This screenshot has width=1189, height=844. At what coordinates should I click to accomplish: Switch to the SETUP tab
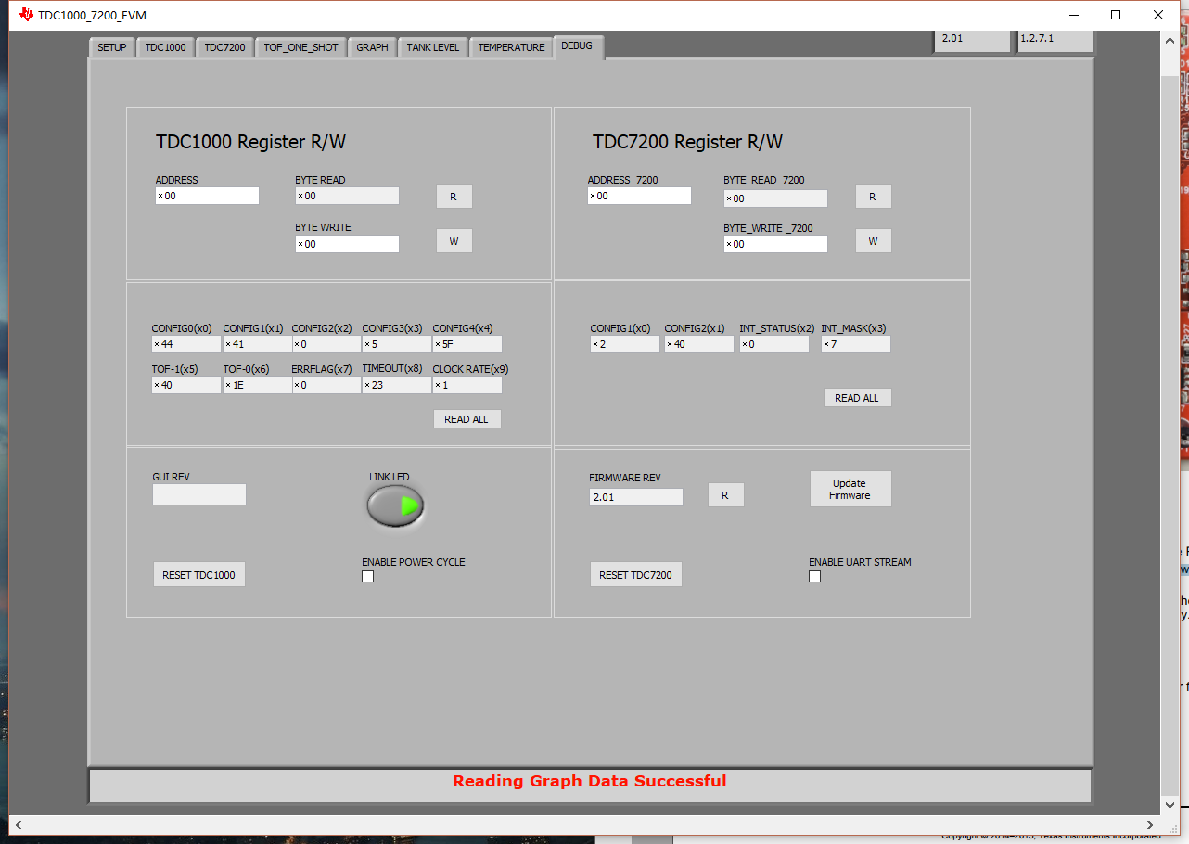click(112, 47)
